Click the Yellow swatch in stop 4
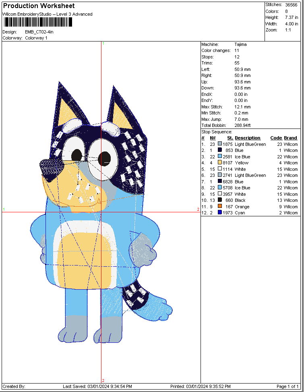 [x=220, y=162]
